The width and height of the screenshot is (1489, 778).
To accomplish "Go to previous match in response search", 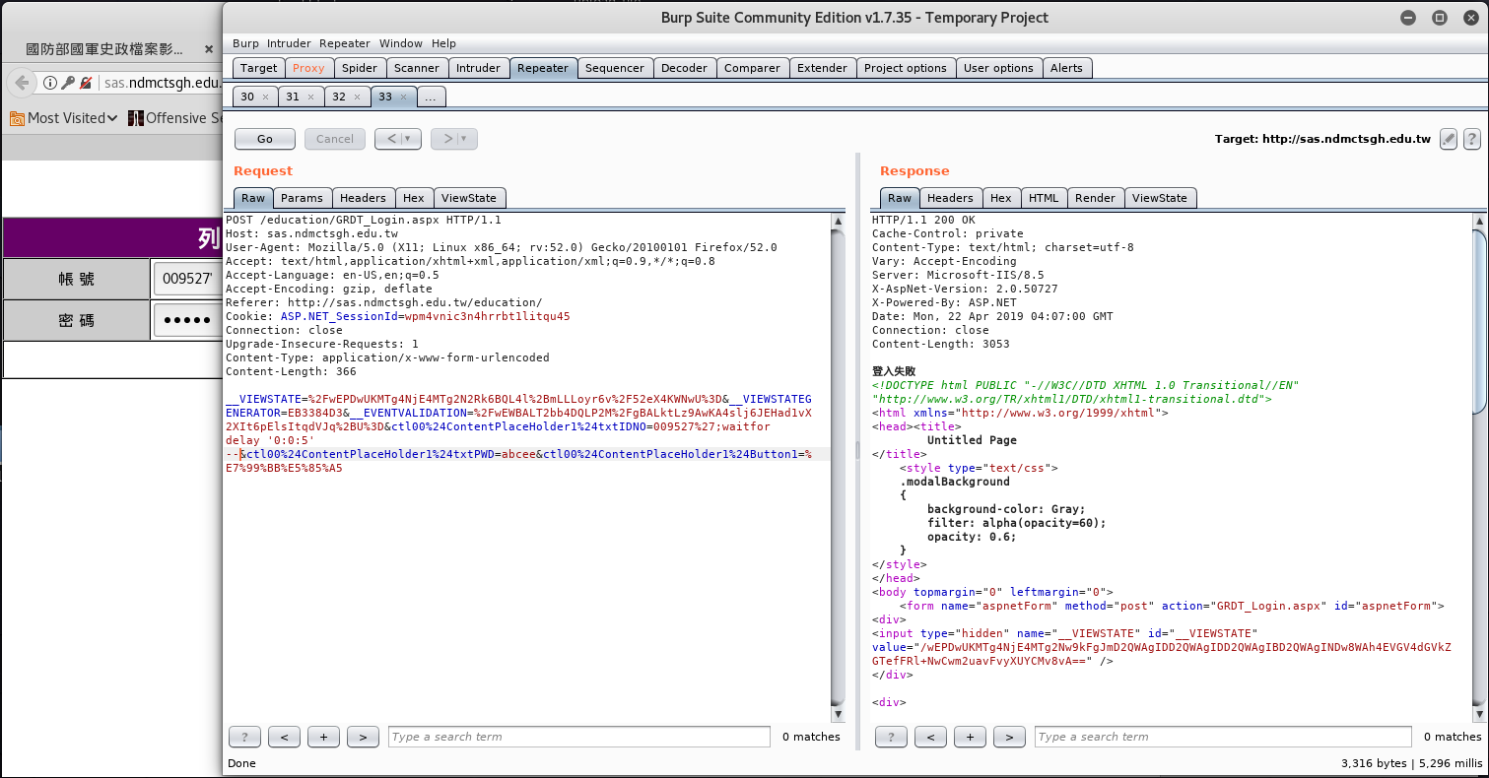I will coord(930,737).
